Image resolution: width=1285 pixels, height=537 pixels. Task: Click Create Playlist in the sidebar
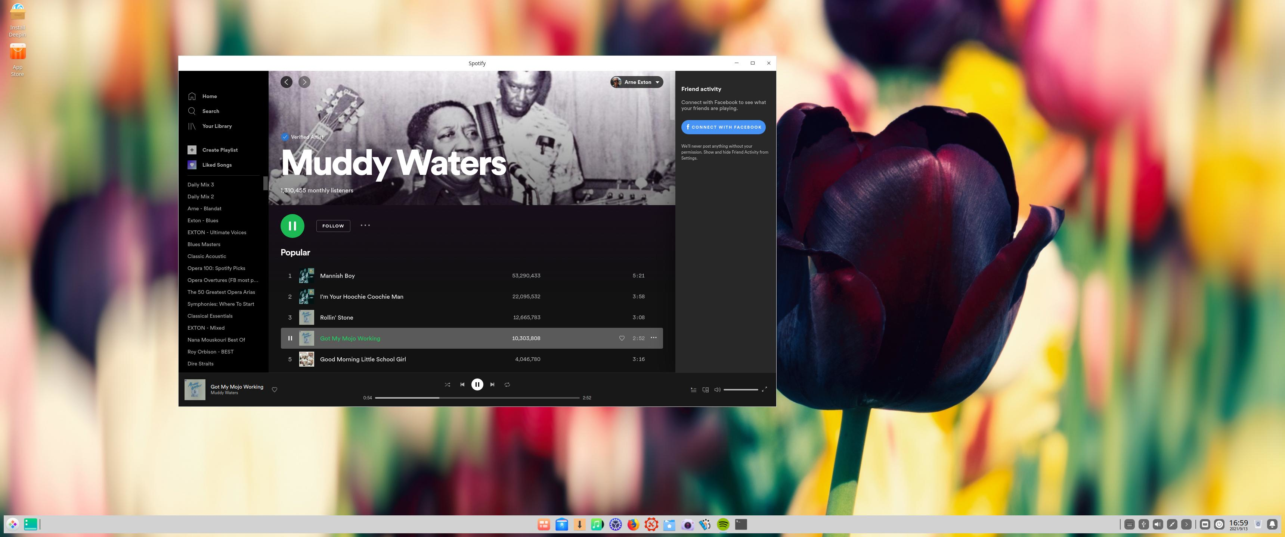[x=213, y=150]
